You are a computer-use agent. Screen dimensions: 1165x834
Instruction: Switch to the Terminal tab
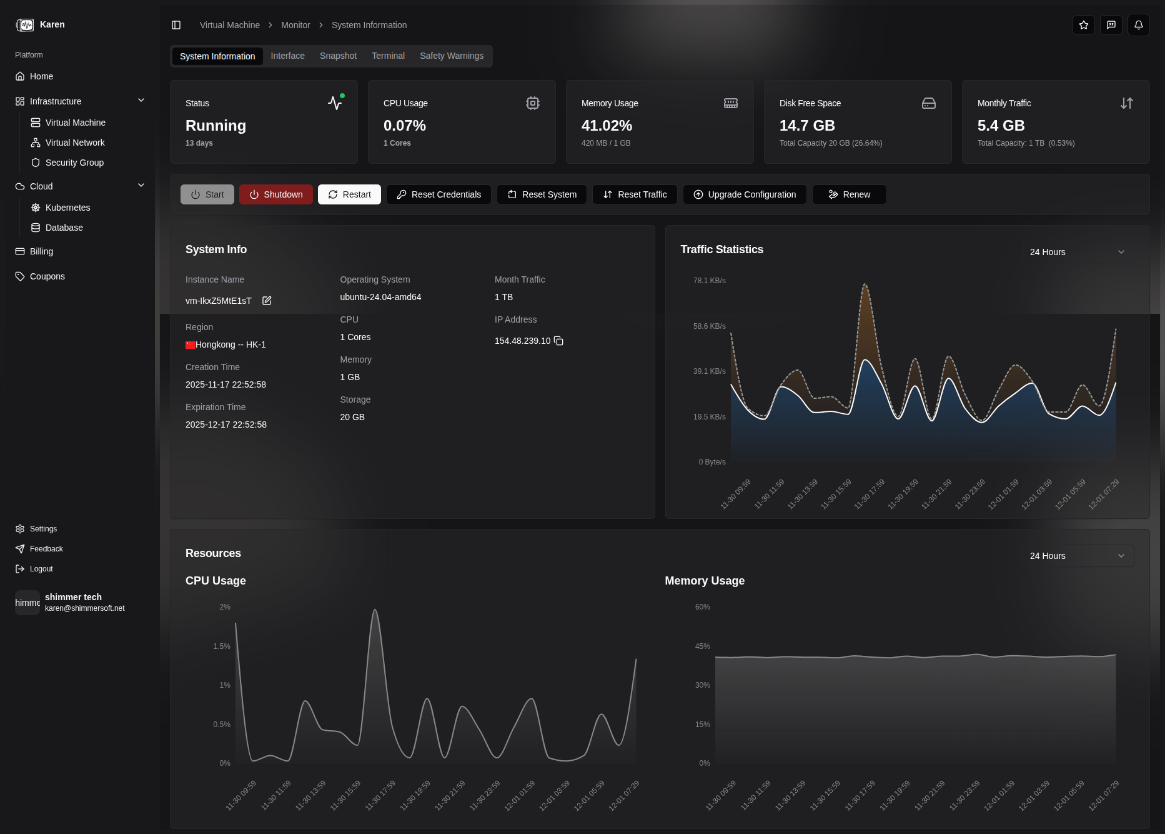click(x=388, y=56)
